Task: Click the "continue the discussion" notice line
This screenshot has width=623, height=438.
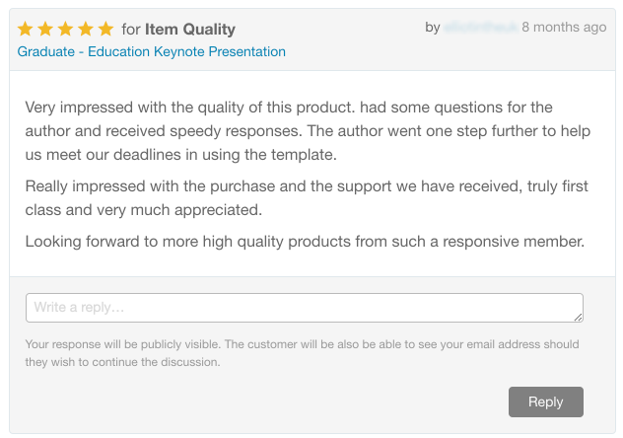Action: tap(122, 362)
